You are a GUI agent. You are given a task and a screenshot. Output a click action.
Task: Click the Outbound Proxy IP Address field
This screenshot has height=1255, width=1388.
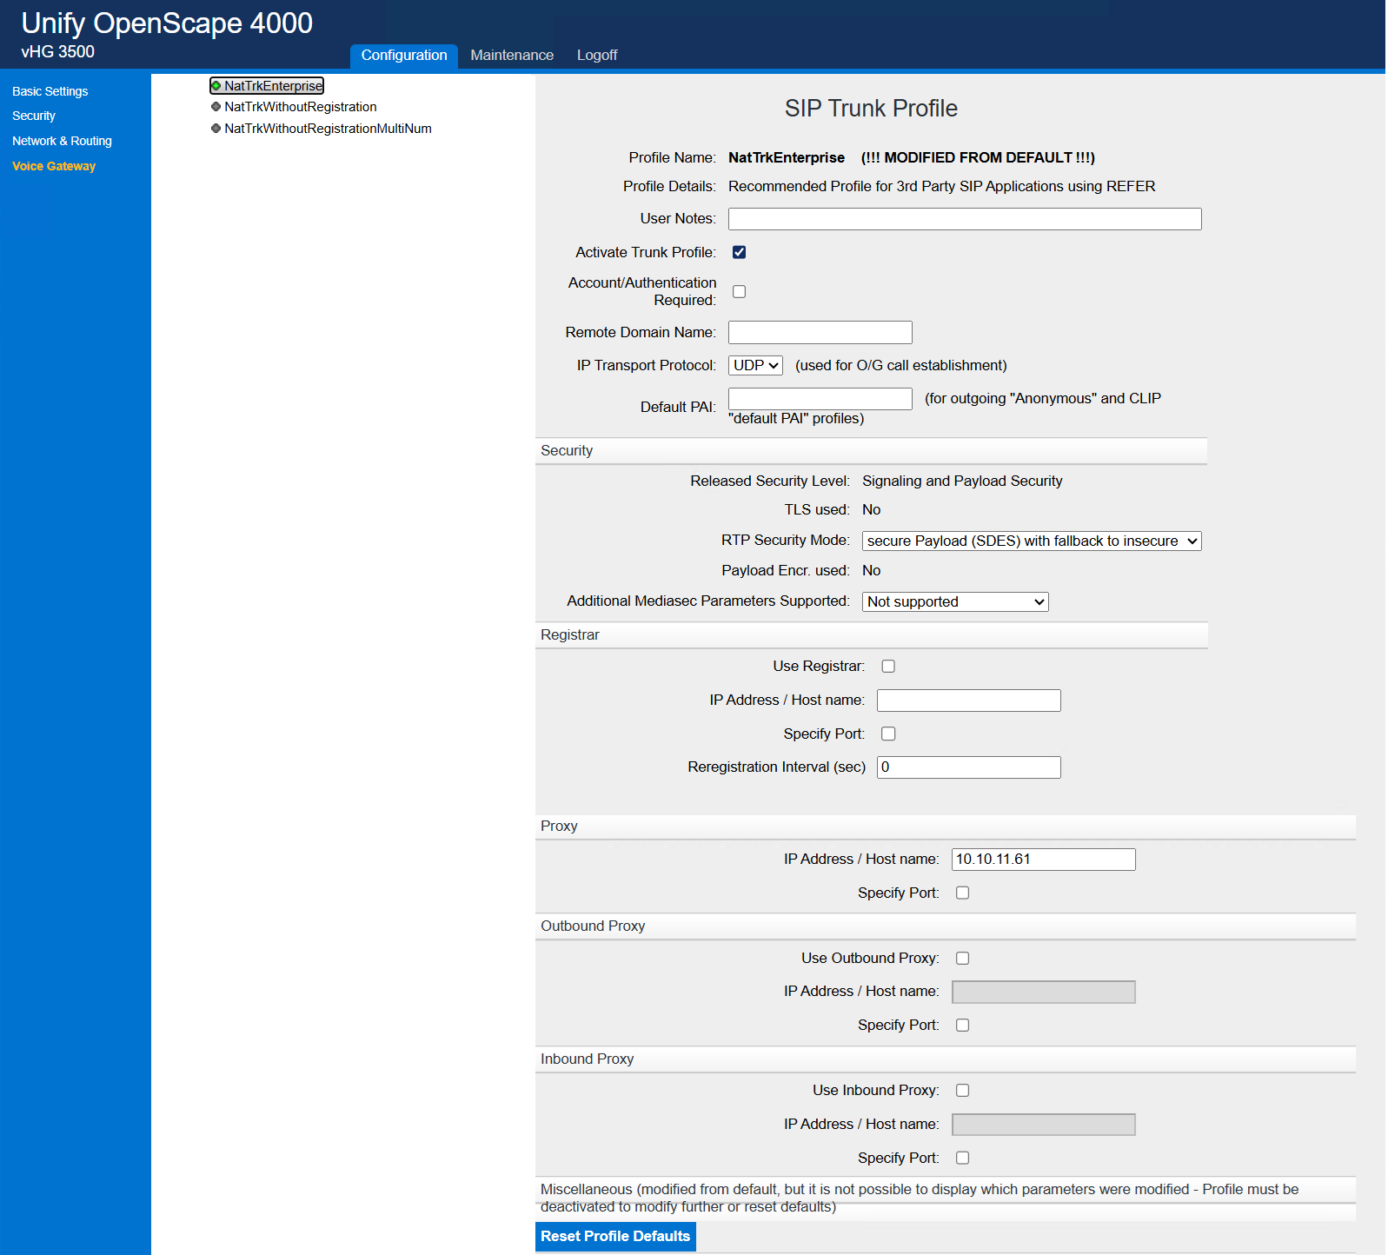point(1044,992)
